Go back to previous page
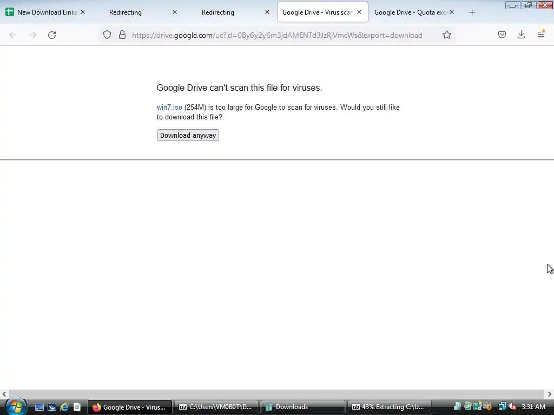Screen dimensions: 554x415 pos(13,35)
